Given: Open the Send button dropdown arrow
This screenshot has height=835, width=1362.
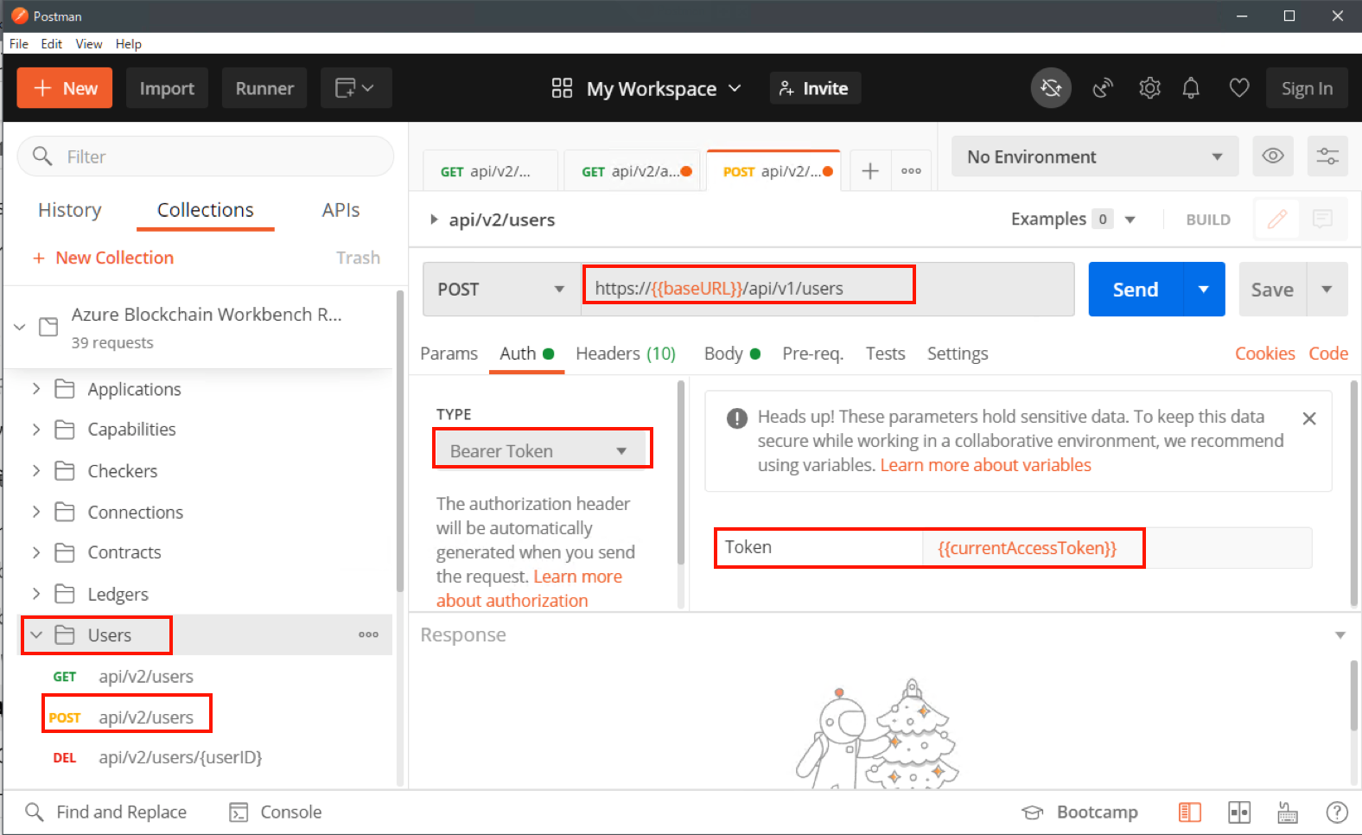Looking at the screenshot, I should (1204, 290).
